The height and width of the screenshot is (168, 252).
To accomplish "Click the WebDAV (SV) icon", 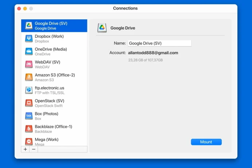I will point(29,64).
